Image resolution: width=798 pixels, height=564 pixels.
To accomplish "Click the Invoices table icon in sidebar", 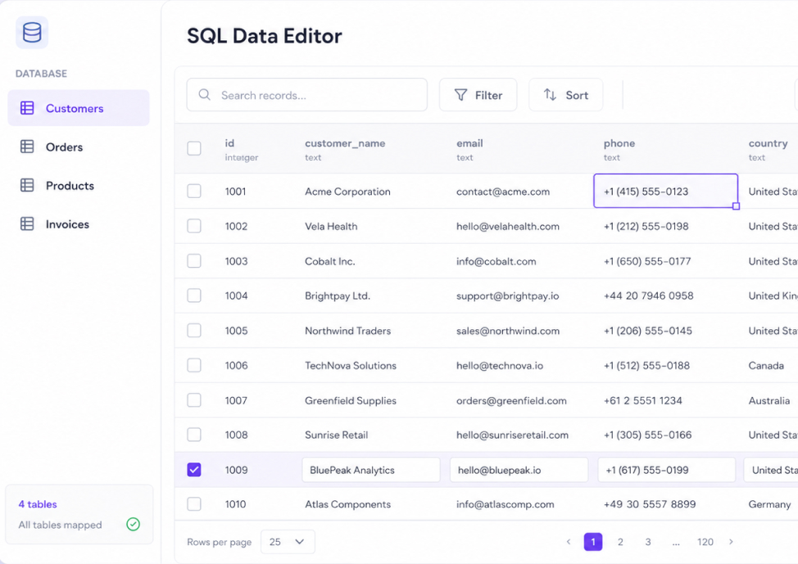I will point(27,223).
